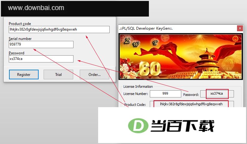Click the Register button
Image resolution: width=247 pixels, height=144 pixels.
pos(24,75)
